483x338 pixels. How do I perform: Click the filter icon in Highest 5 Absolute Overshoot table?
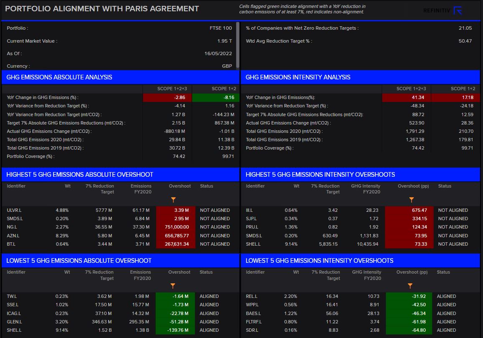[x=173, y=200]
